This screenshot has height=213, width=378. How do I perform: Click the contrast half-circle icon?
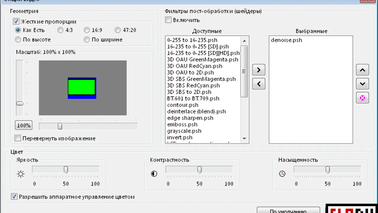coord(154,174)
